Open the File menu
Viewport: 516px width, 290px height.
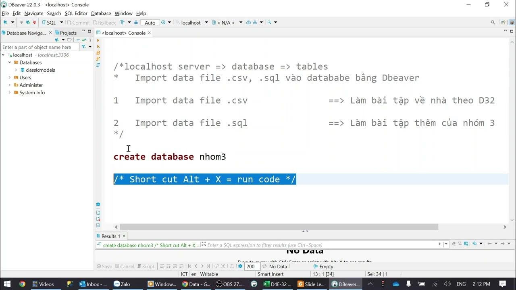pyautogui.click(x=5, y=13)
